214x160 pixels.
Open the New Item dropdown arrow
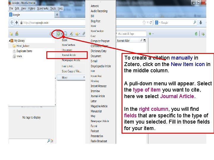(61, 34)
